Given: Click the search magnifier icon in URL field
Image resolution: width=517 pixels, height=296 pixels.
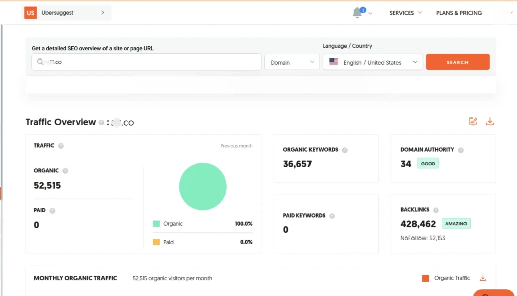Looking at the screenshot, I should tap(40, 62).
